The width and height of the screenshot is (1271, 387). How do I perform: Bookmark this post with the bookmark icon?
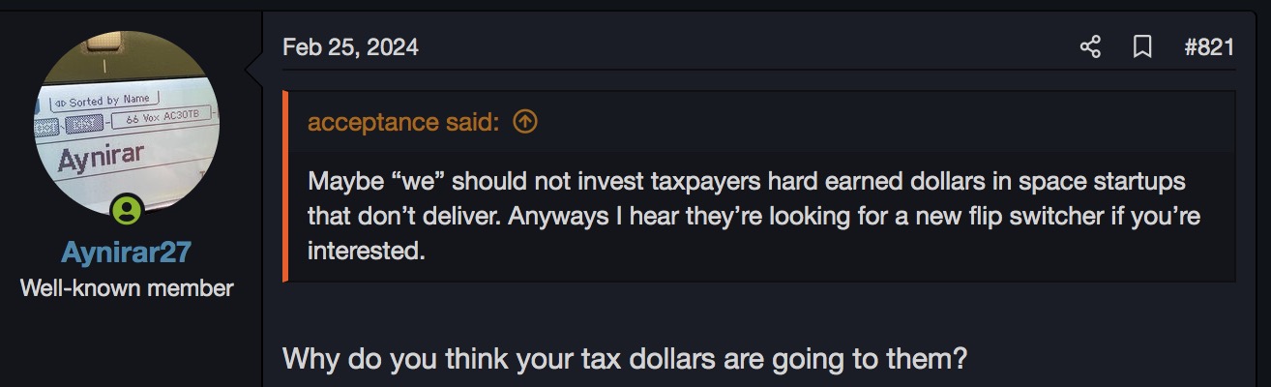1142,47
